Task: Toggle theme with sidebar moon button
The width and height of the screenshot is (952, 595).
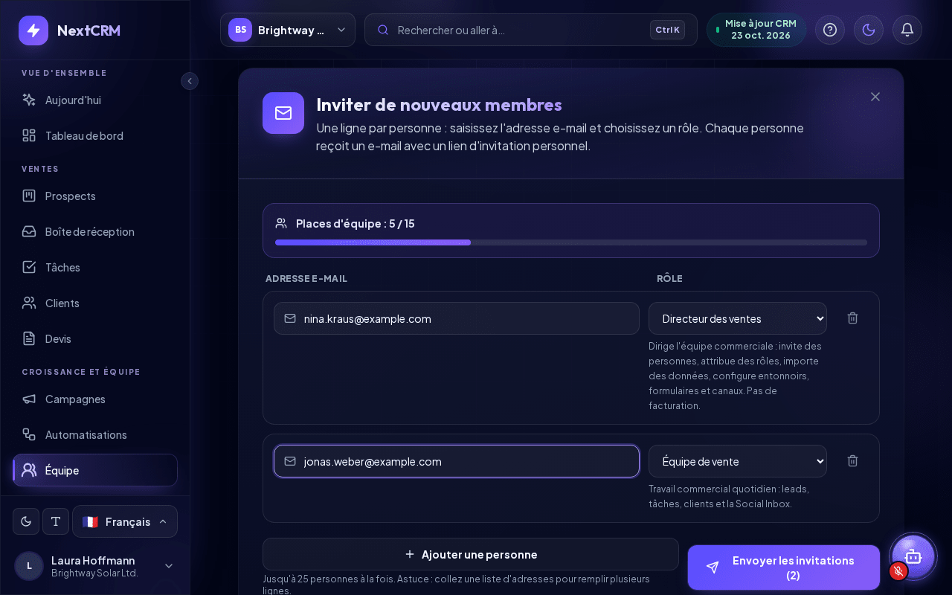Action: point(26,521)
